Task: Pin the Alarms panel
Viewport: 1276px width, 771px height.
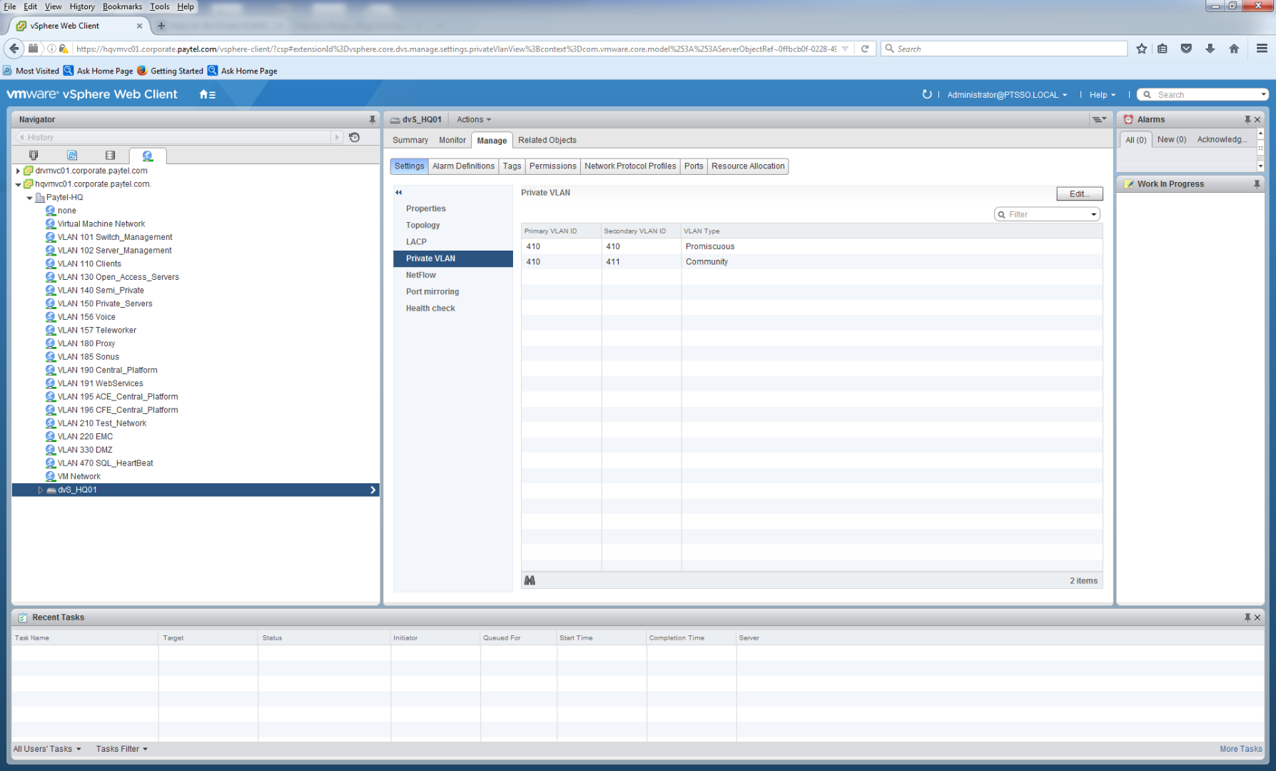Action: pos(1247,119)
